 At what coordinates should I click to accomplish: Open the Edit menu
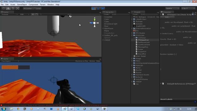7,5
